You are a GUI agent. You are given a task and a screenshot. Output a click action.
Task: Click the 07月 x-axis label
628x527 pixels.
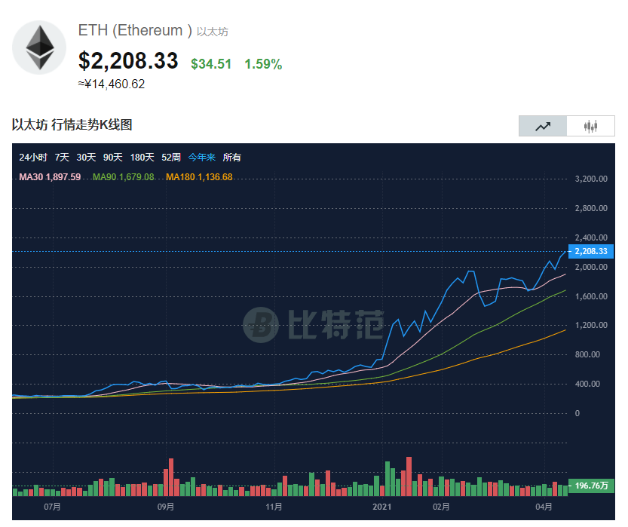[52, 507]
